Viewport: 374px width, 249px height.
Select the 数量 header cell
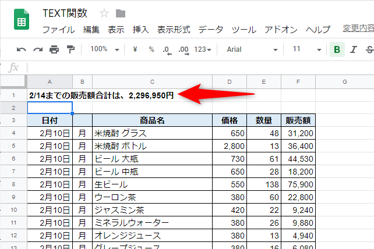(264, 120)
